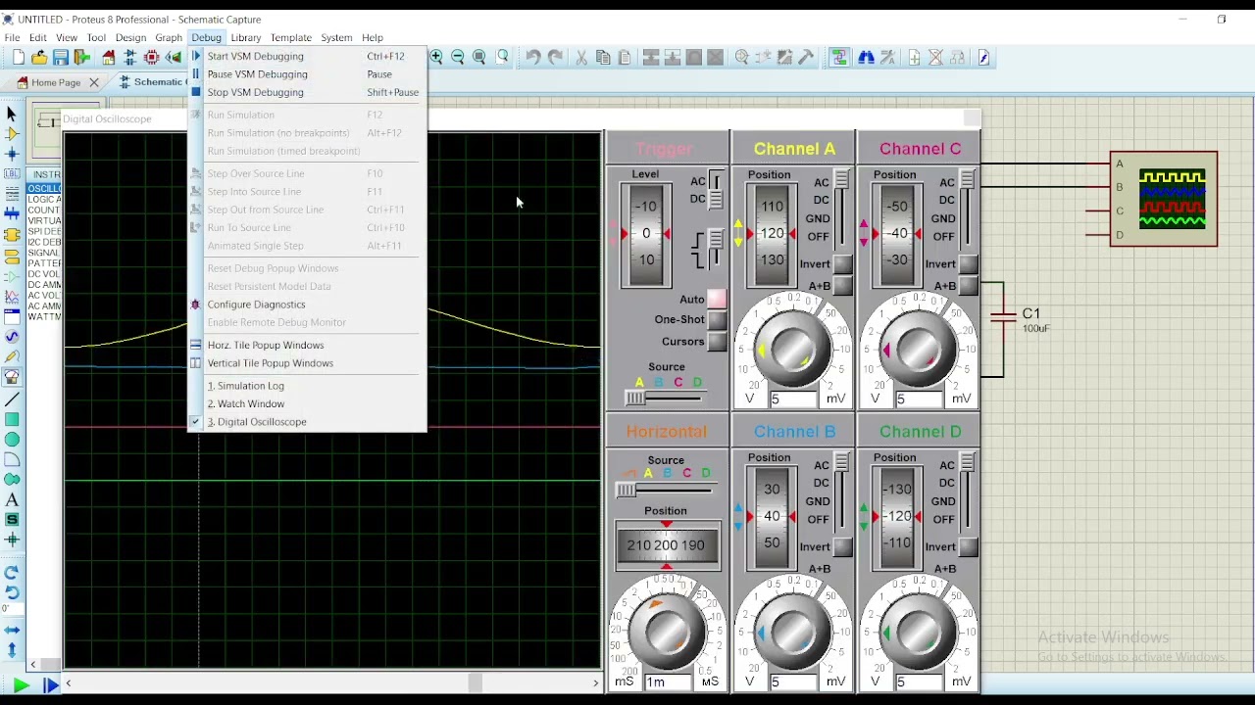Open the File menu
This screenshot has width=1255, height=705.
(12, 37)
